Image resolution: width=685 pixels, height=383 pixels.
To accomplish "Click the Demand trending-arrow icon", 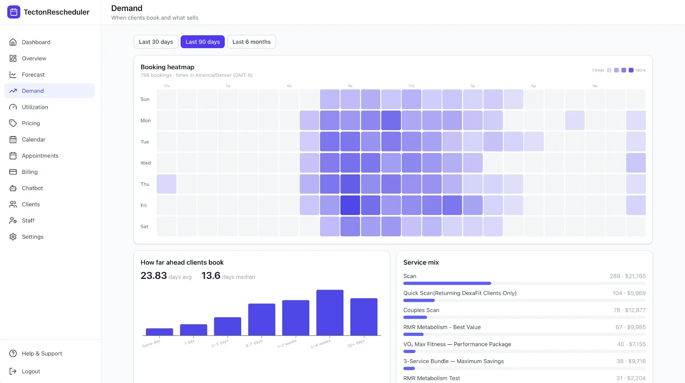I will [13, 91].
